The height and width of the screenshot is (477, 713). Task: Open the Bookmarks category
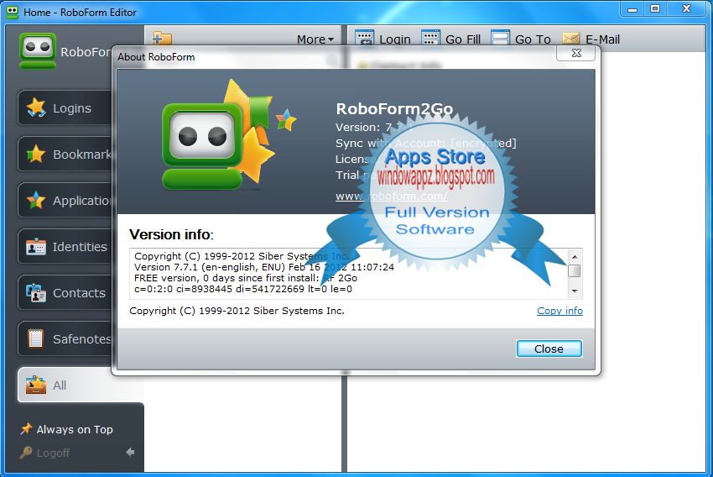coord(65,155)
